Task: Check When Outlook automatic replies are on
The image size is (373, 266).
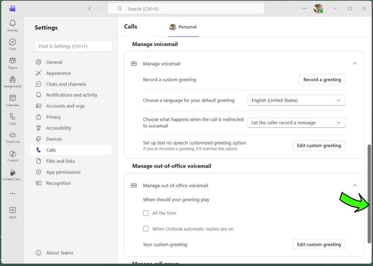Action: 146,229
